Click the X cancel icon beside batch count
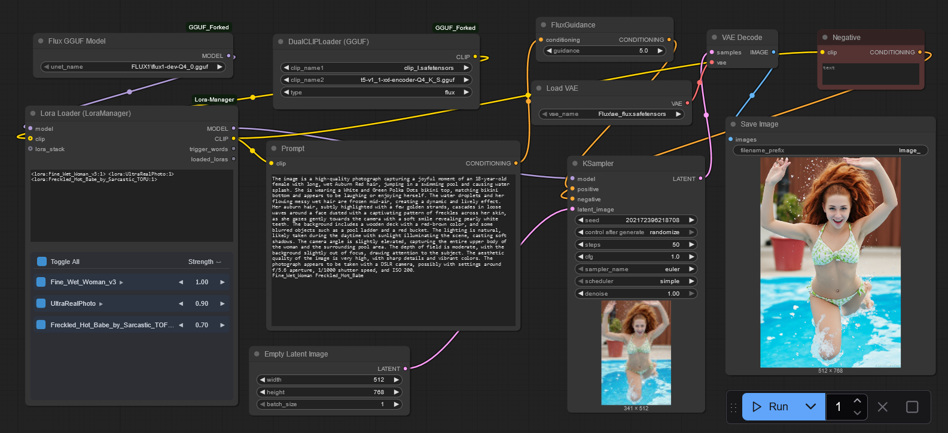 [882, 407]
